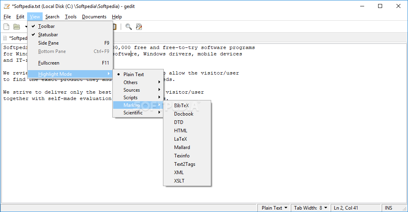Open the File menu
This screenshot has width=408, height=212.
click(x=7, y=17)
